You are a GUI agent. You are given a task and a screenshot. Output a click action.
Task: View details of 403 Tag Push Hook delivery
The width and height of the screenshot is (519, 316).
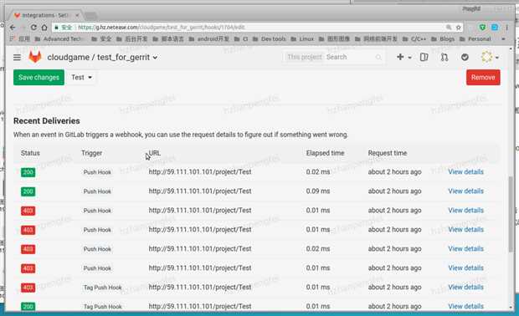tap(465, 287)
